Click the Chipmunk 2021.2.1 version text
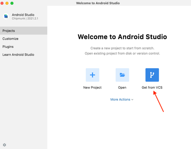 [25, 18]
